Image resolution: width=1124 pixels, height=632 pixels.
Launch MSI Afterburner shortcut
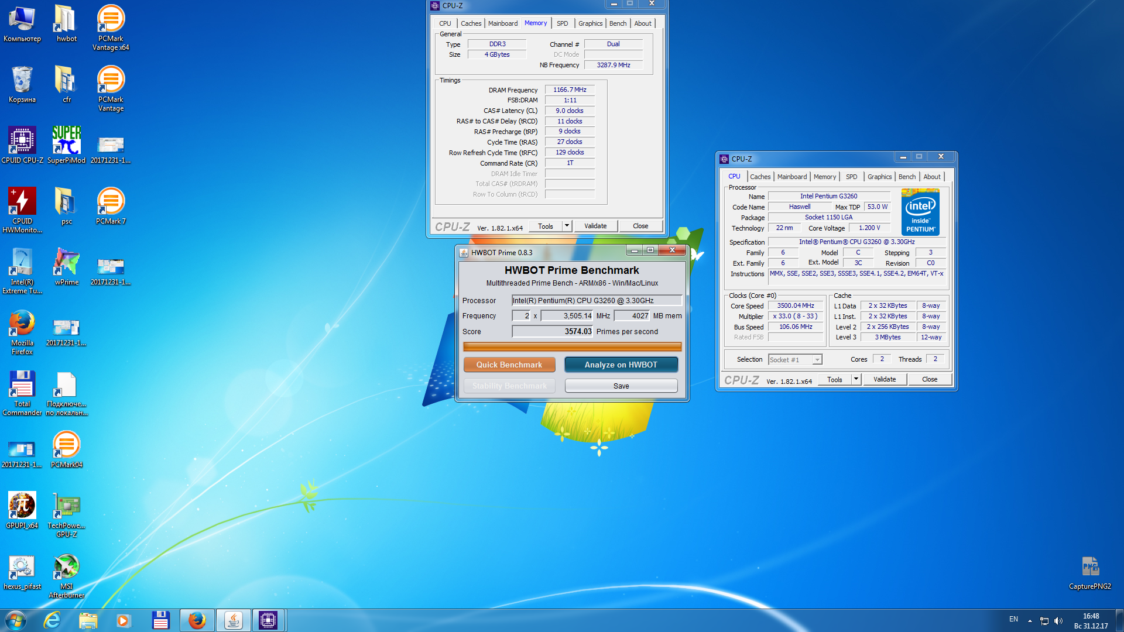(x=66, y=576)
